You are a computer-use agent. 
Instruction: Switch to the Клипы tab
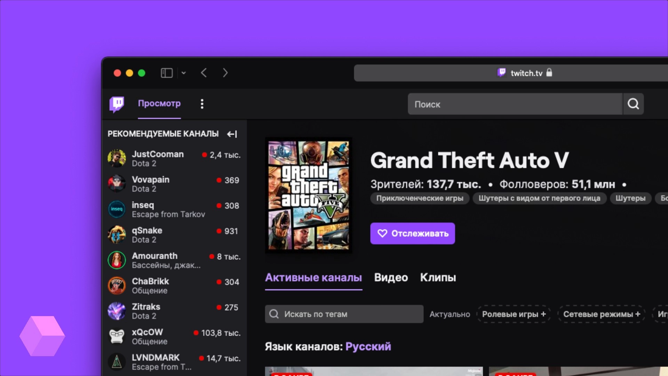point(438,278)
